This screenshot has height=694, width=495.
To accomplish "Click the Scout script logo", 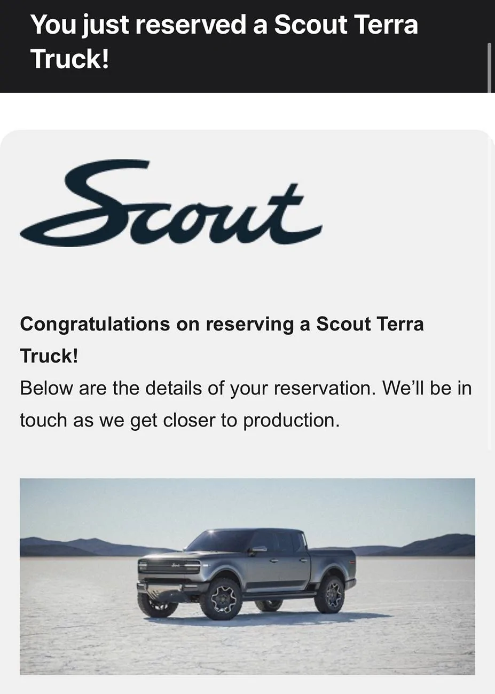I will 171,205.
